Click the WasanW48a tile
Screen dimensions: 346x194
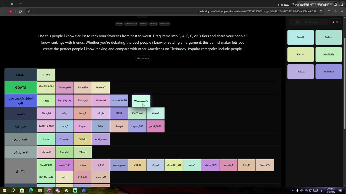141,101
